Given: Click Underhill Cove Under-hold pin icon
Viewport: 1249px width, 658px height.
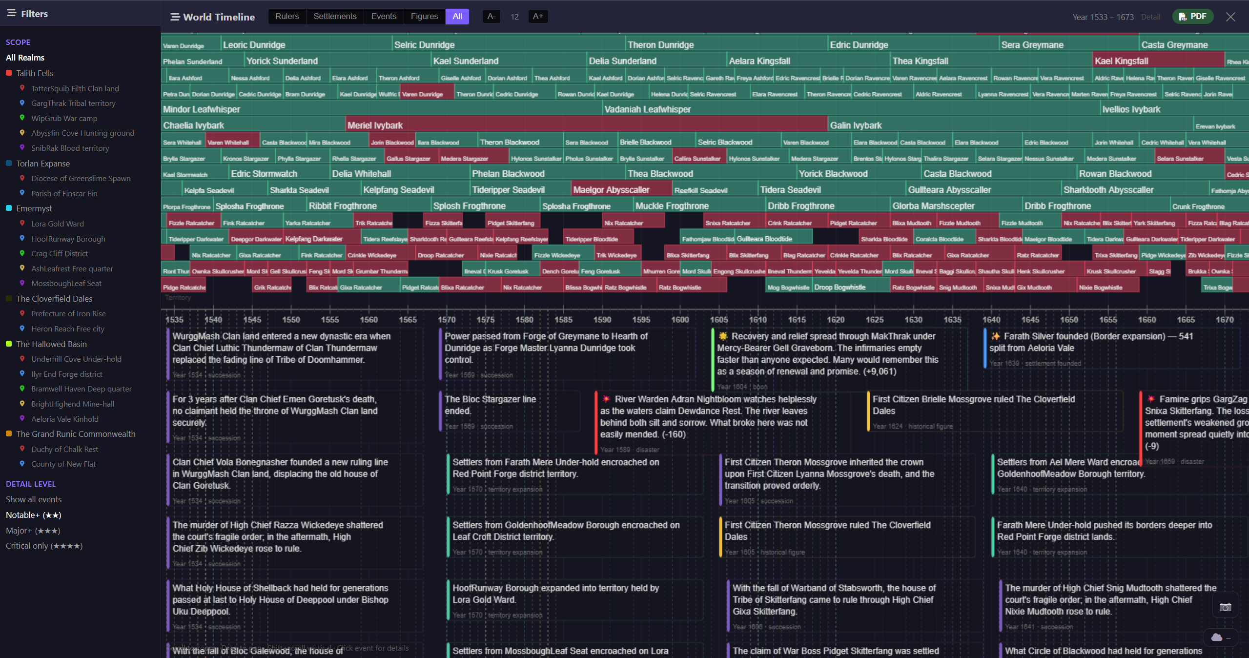Looking at the screenshot, I should pos(22,359).
